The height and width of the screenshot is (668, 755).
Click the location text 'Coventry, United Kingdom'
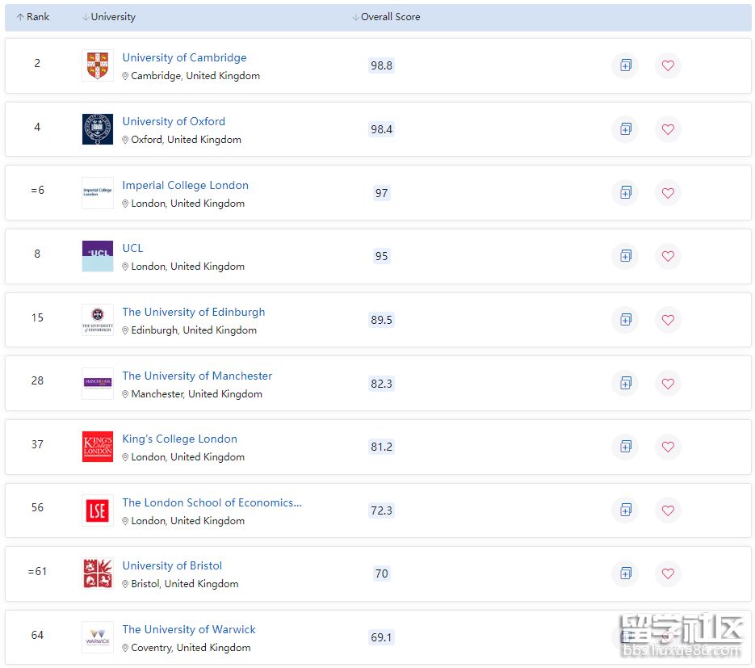[191, 648]
